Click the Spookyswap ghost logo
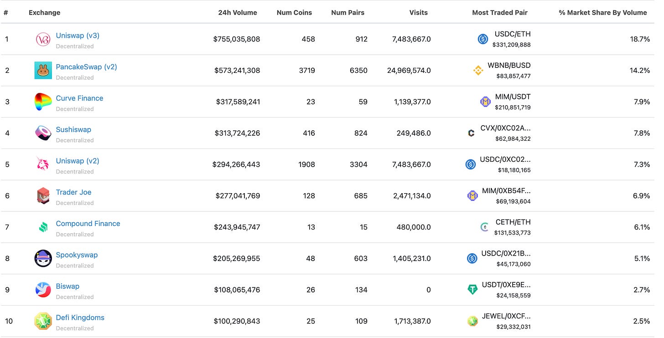 pyautogui.click(x=43, y=258)
